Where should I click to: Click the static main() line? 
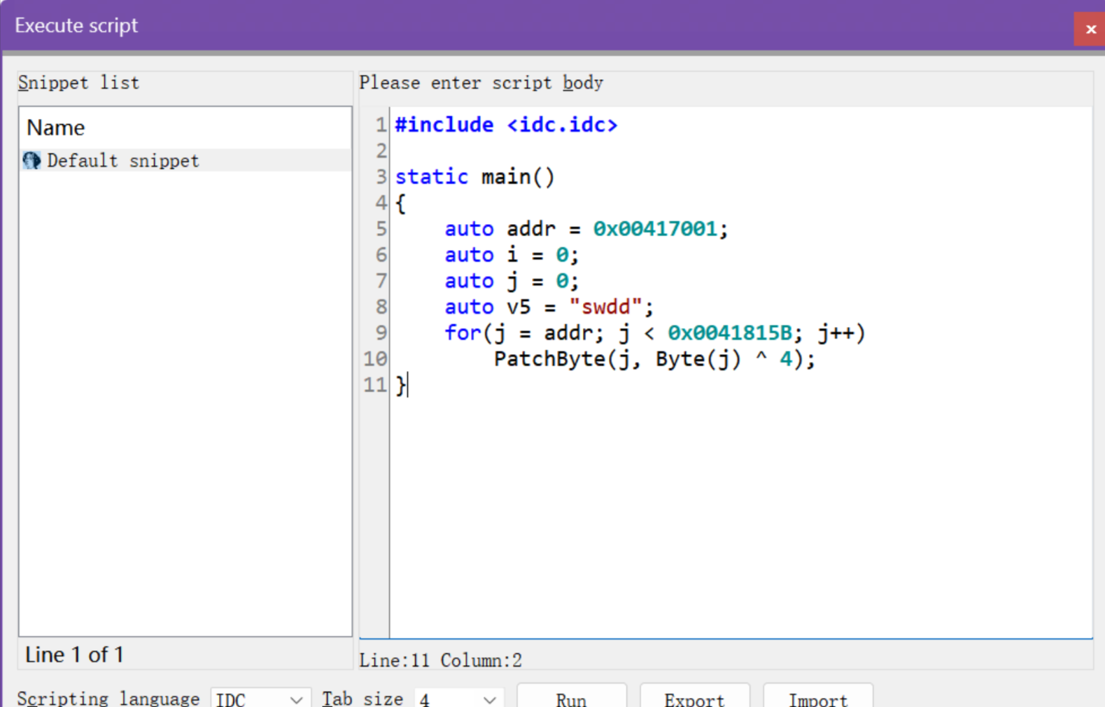474,176
